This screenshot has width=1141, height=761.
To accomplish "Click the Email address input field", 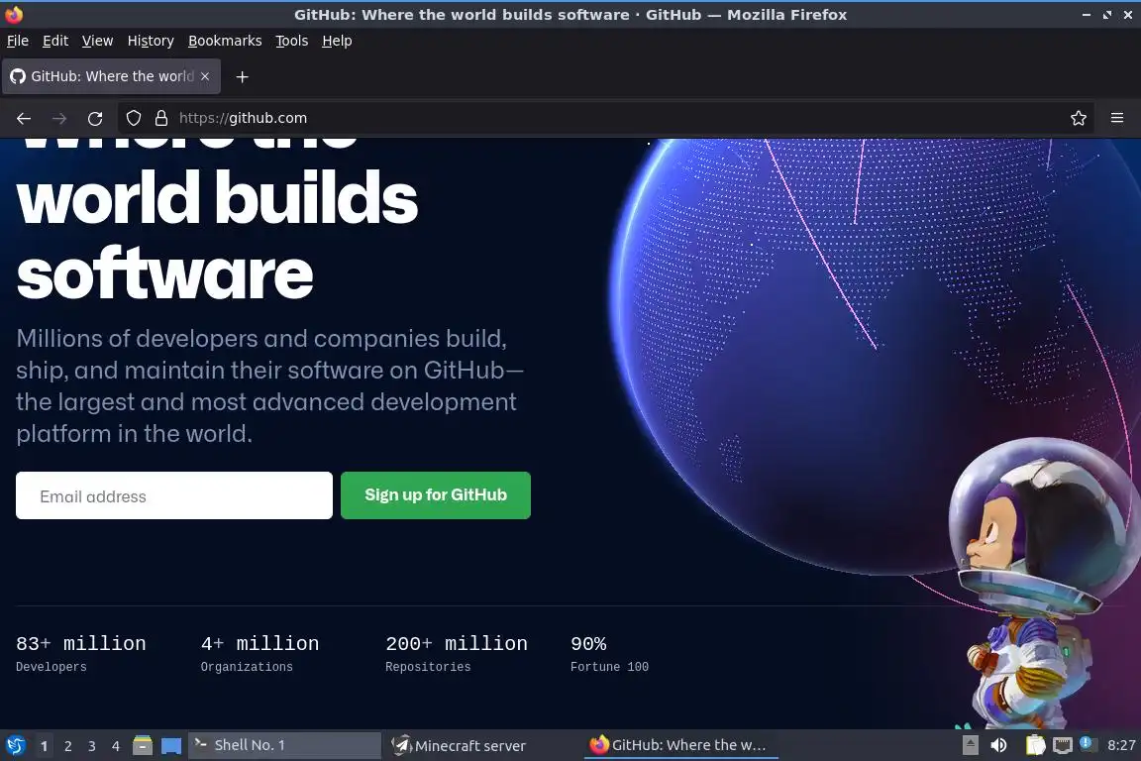I will [174, 495].
